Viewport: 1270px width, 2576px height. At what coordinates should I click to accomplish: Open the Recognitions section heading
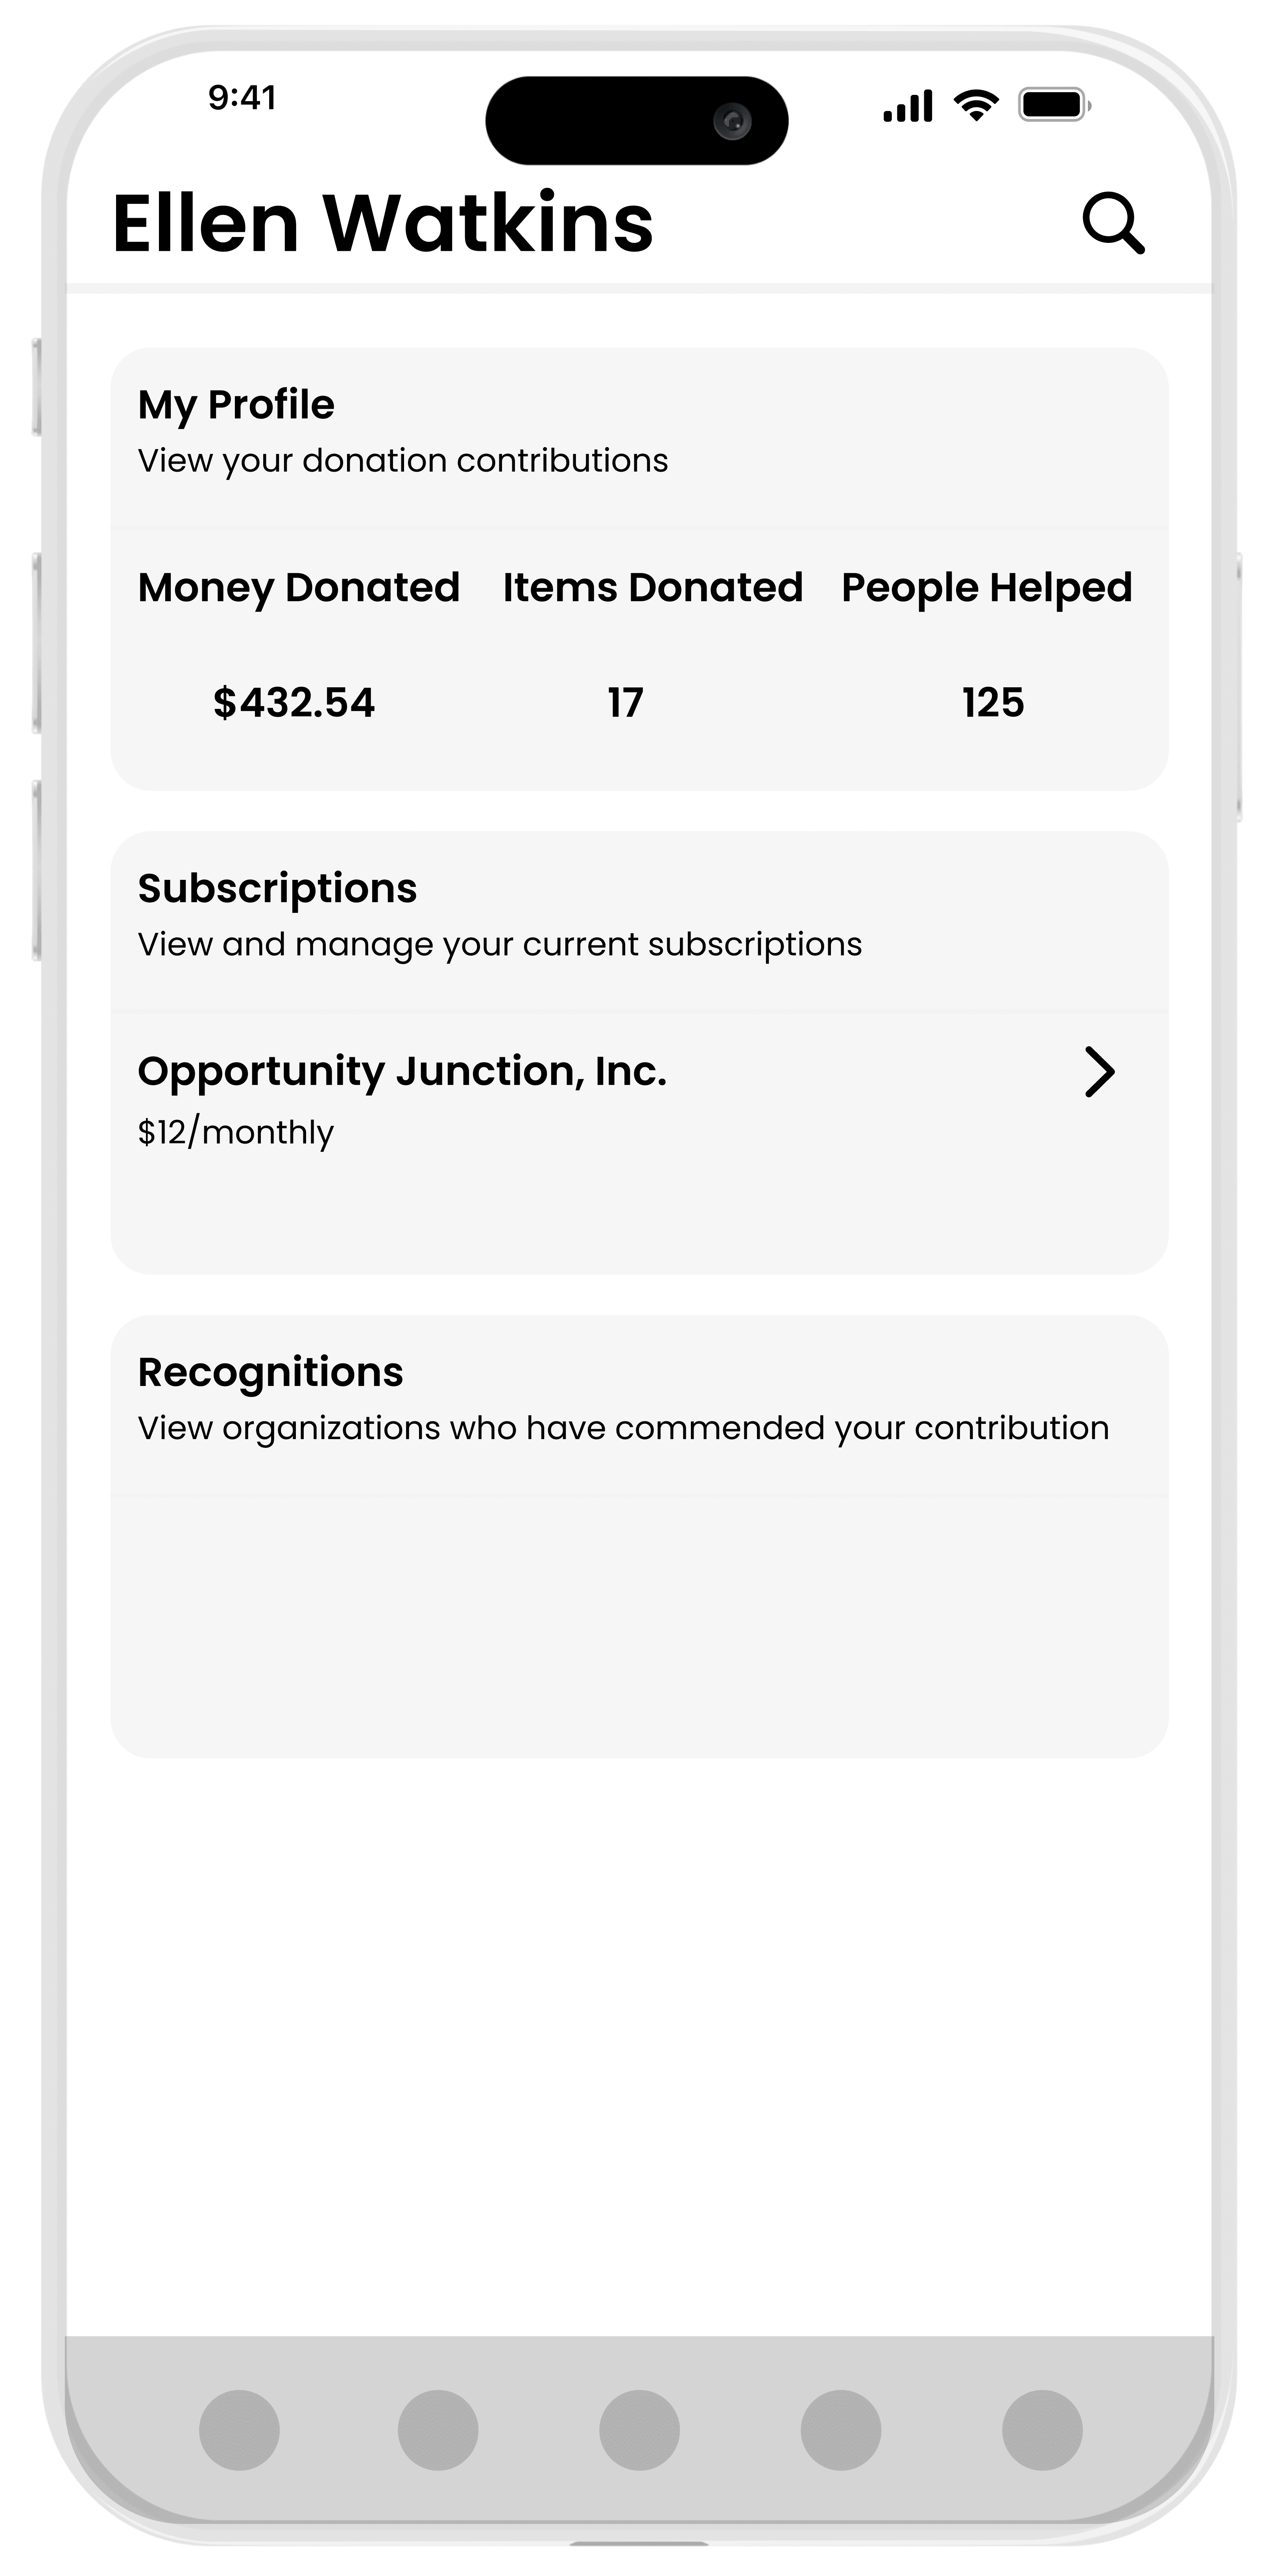[x=270, y=1372]
